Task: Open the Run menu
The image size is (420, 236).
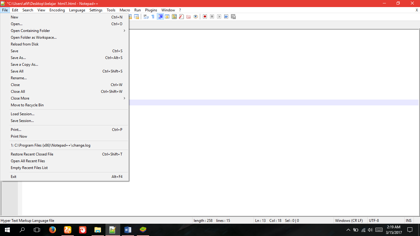Action: 137,10
